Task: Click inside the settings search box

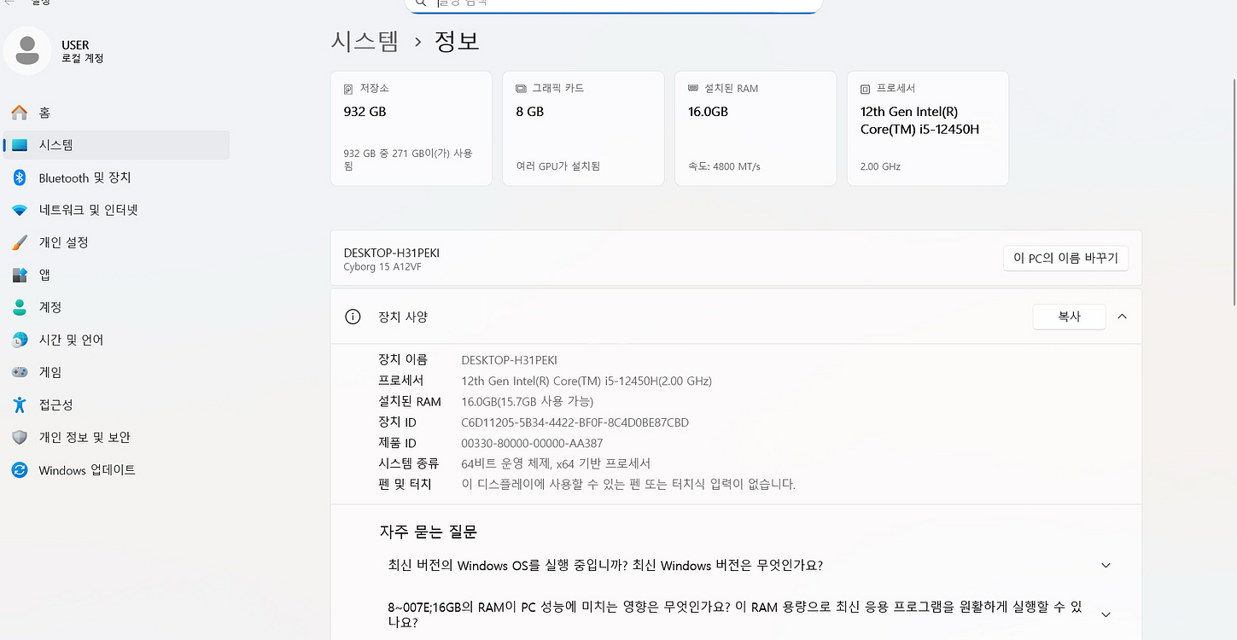Action: pos(613,5)
